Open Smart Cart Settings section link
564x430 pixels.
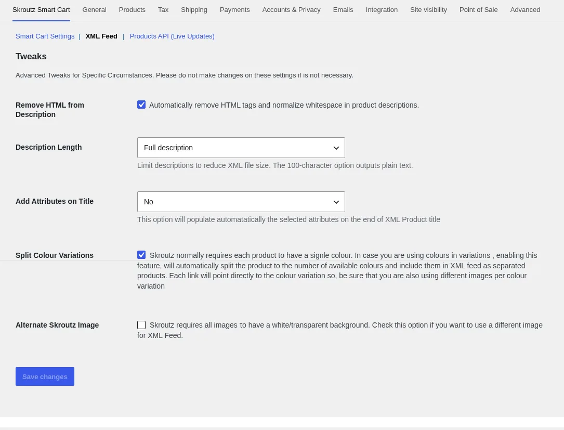tap(45, 36)
